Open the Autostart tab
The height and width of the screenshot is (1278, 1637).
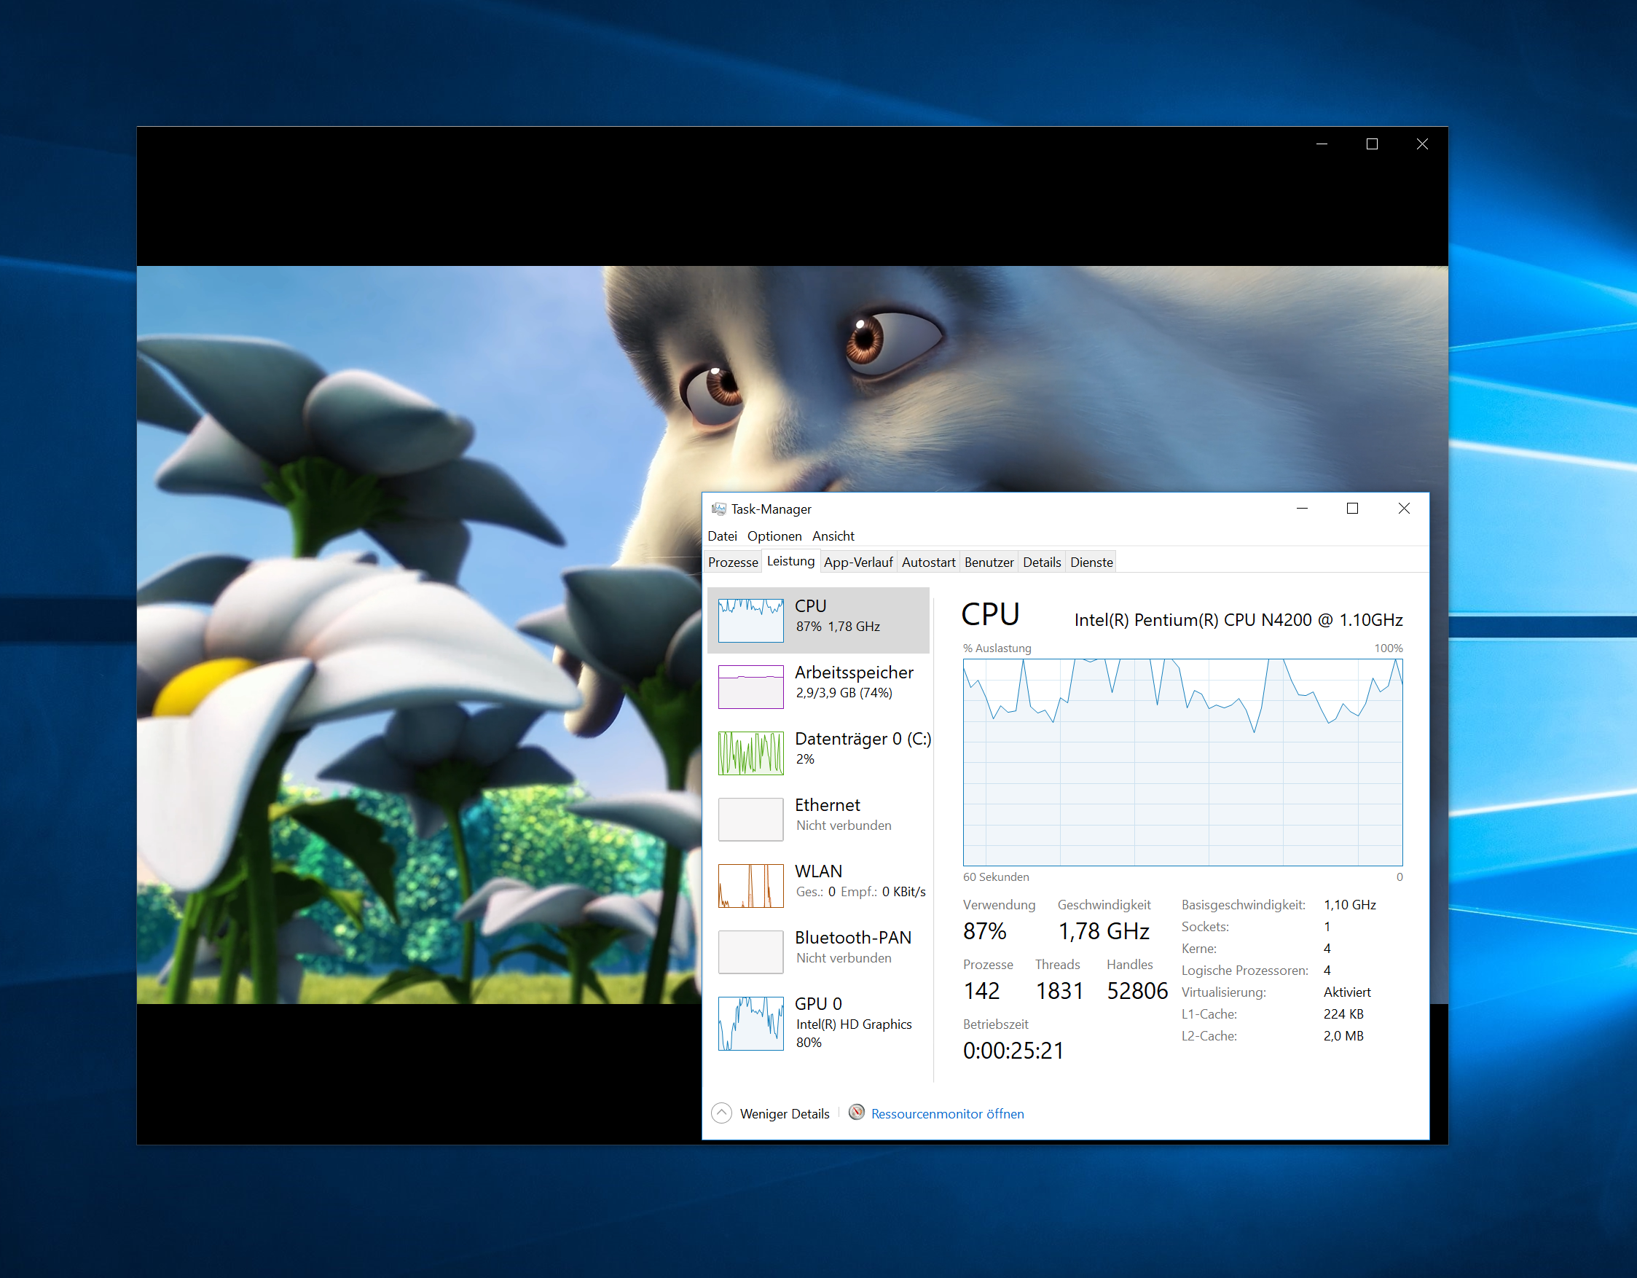(928, 562)
